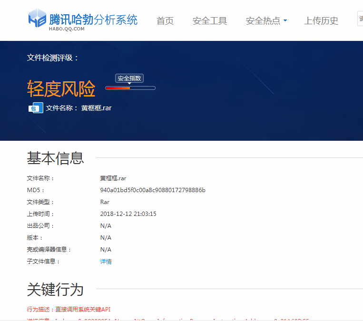The width and height of the screenshot is (363, 321).
Task: Click the MD5 hash value
Action: tap(152, 190)
